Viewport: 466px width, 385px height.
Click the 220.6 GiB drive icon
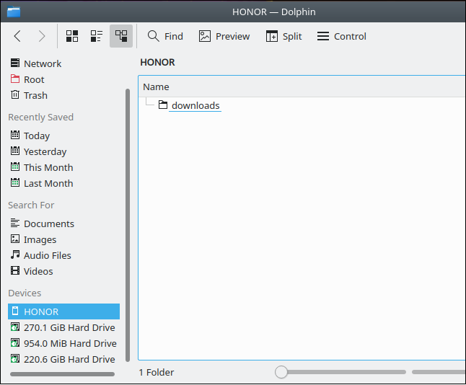coord(15,358)
